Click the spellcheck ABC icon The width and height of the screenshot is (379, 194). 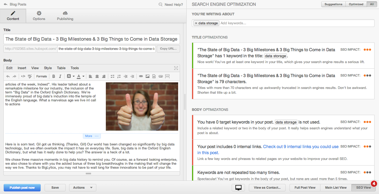(30, 76)
